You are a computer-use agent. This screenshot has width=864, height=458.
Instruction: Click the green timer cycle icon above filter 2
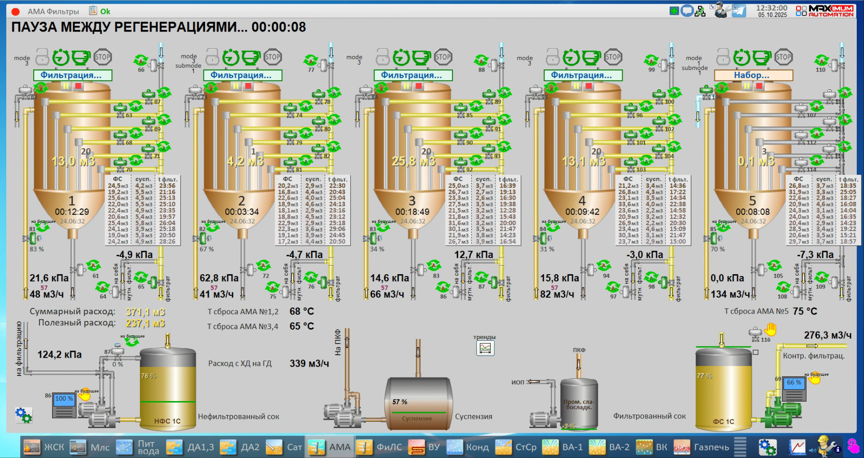click(231, 57)
